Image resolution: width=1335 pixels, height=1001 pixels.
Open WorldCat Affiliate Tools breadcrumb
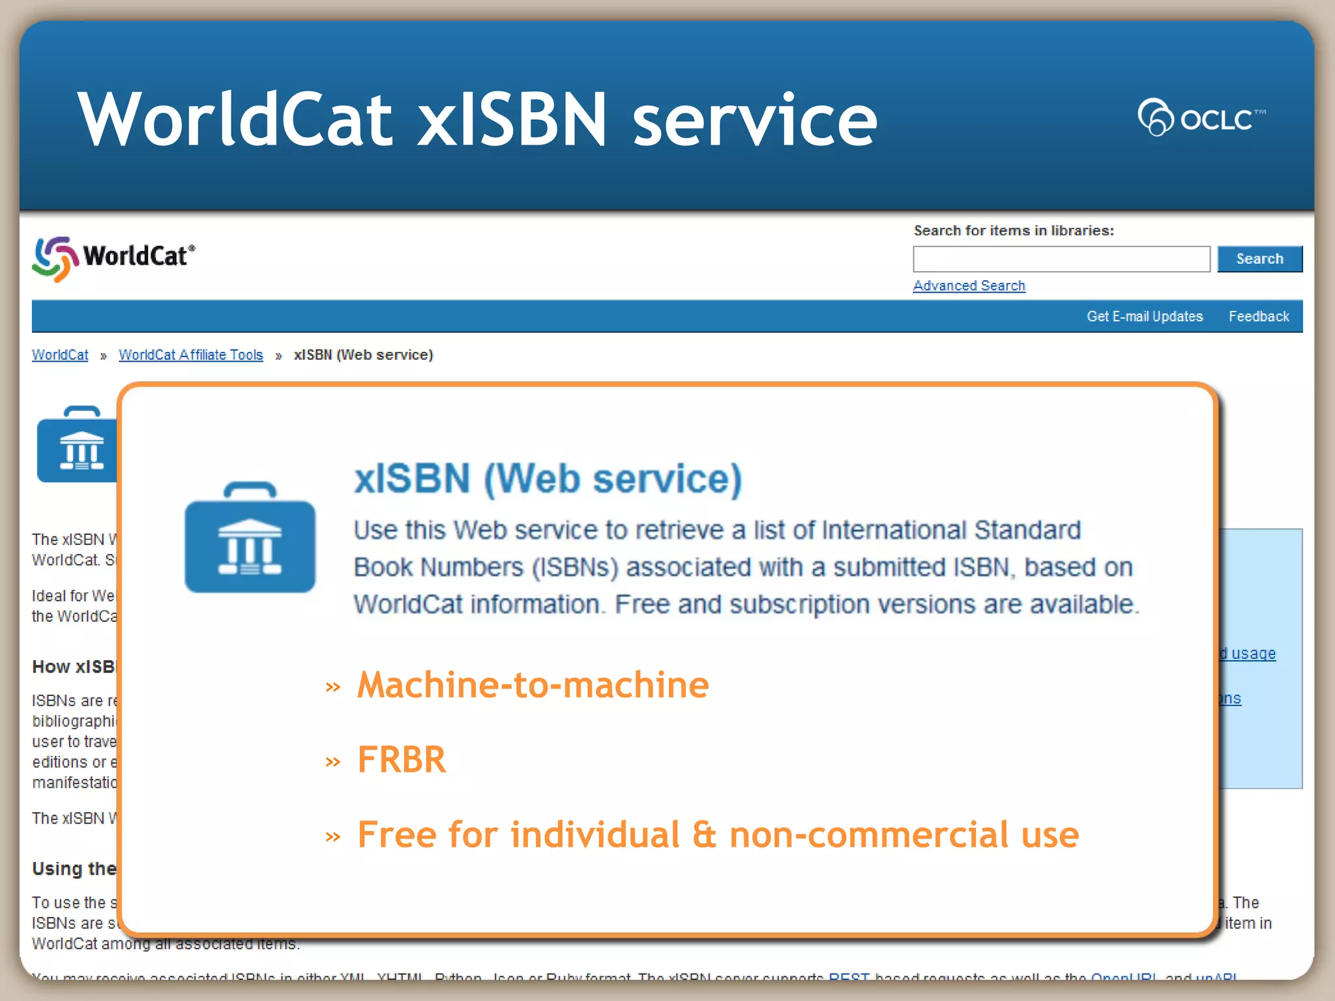coord(191,355)
